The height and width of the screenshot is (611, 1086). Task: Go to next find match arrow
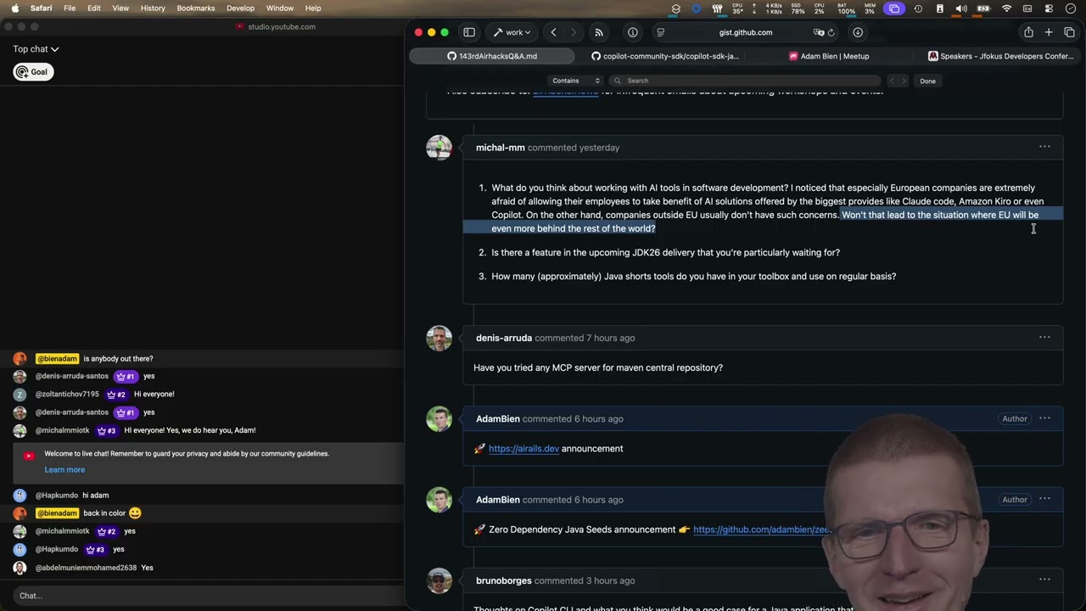[903, 81]
